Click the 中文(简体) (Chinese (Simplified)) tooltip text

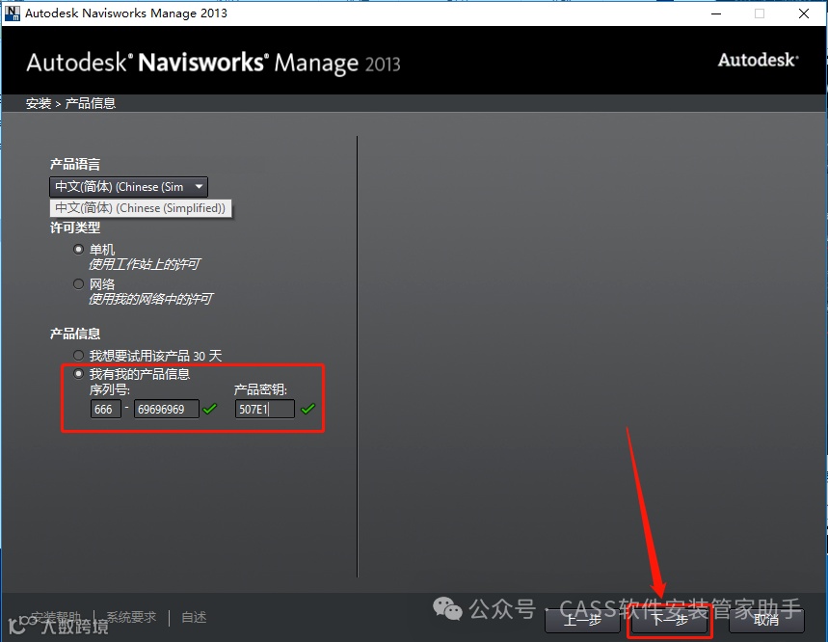[141, 208]
